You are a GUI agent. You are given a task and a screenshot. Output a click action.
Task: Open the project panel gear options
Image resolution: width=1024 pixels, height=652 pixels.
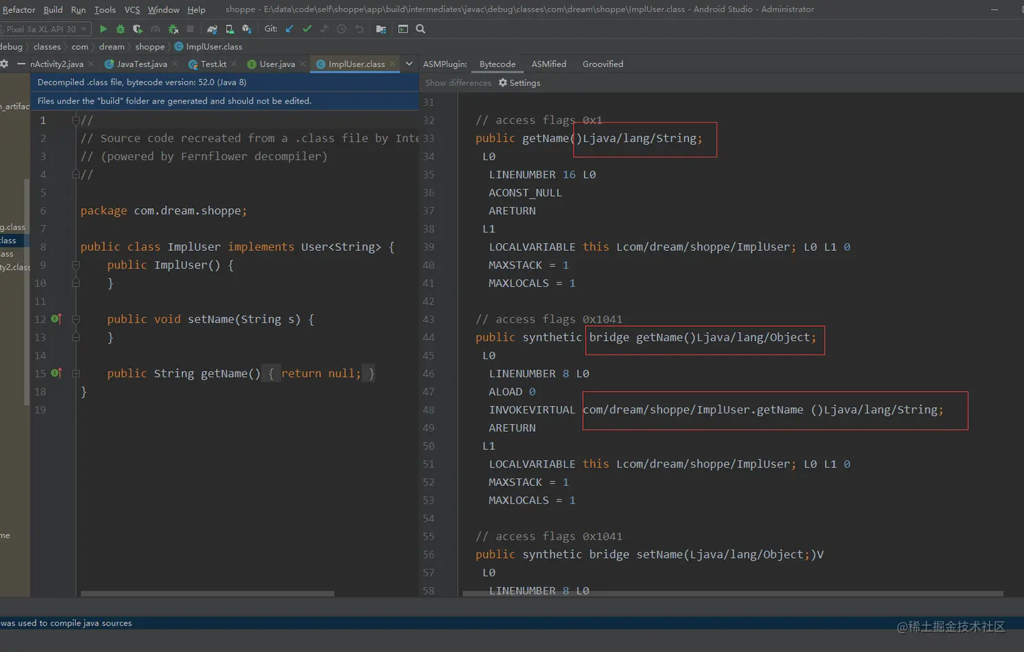[x=4, y=64]
